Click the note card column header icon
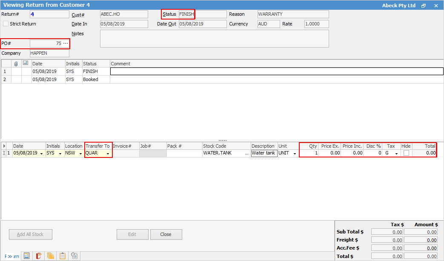The height and width of the screenshot is (261, 444). pos(26,64)
